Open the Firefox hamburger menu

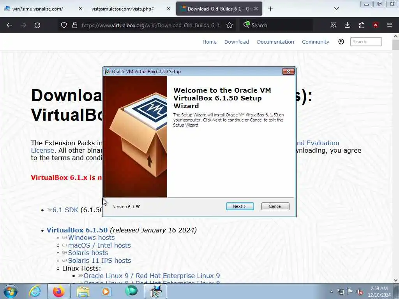(390, 25)
